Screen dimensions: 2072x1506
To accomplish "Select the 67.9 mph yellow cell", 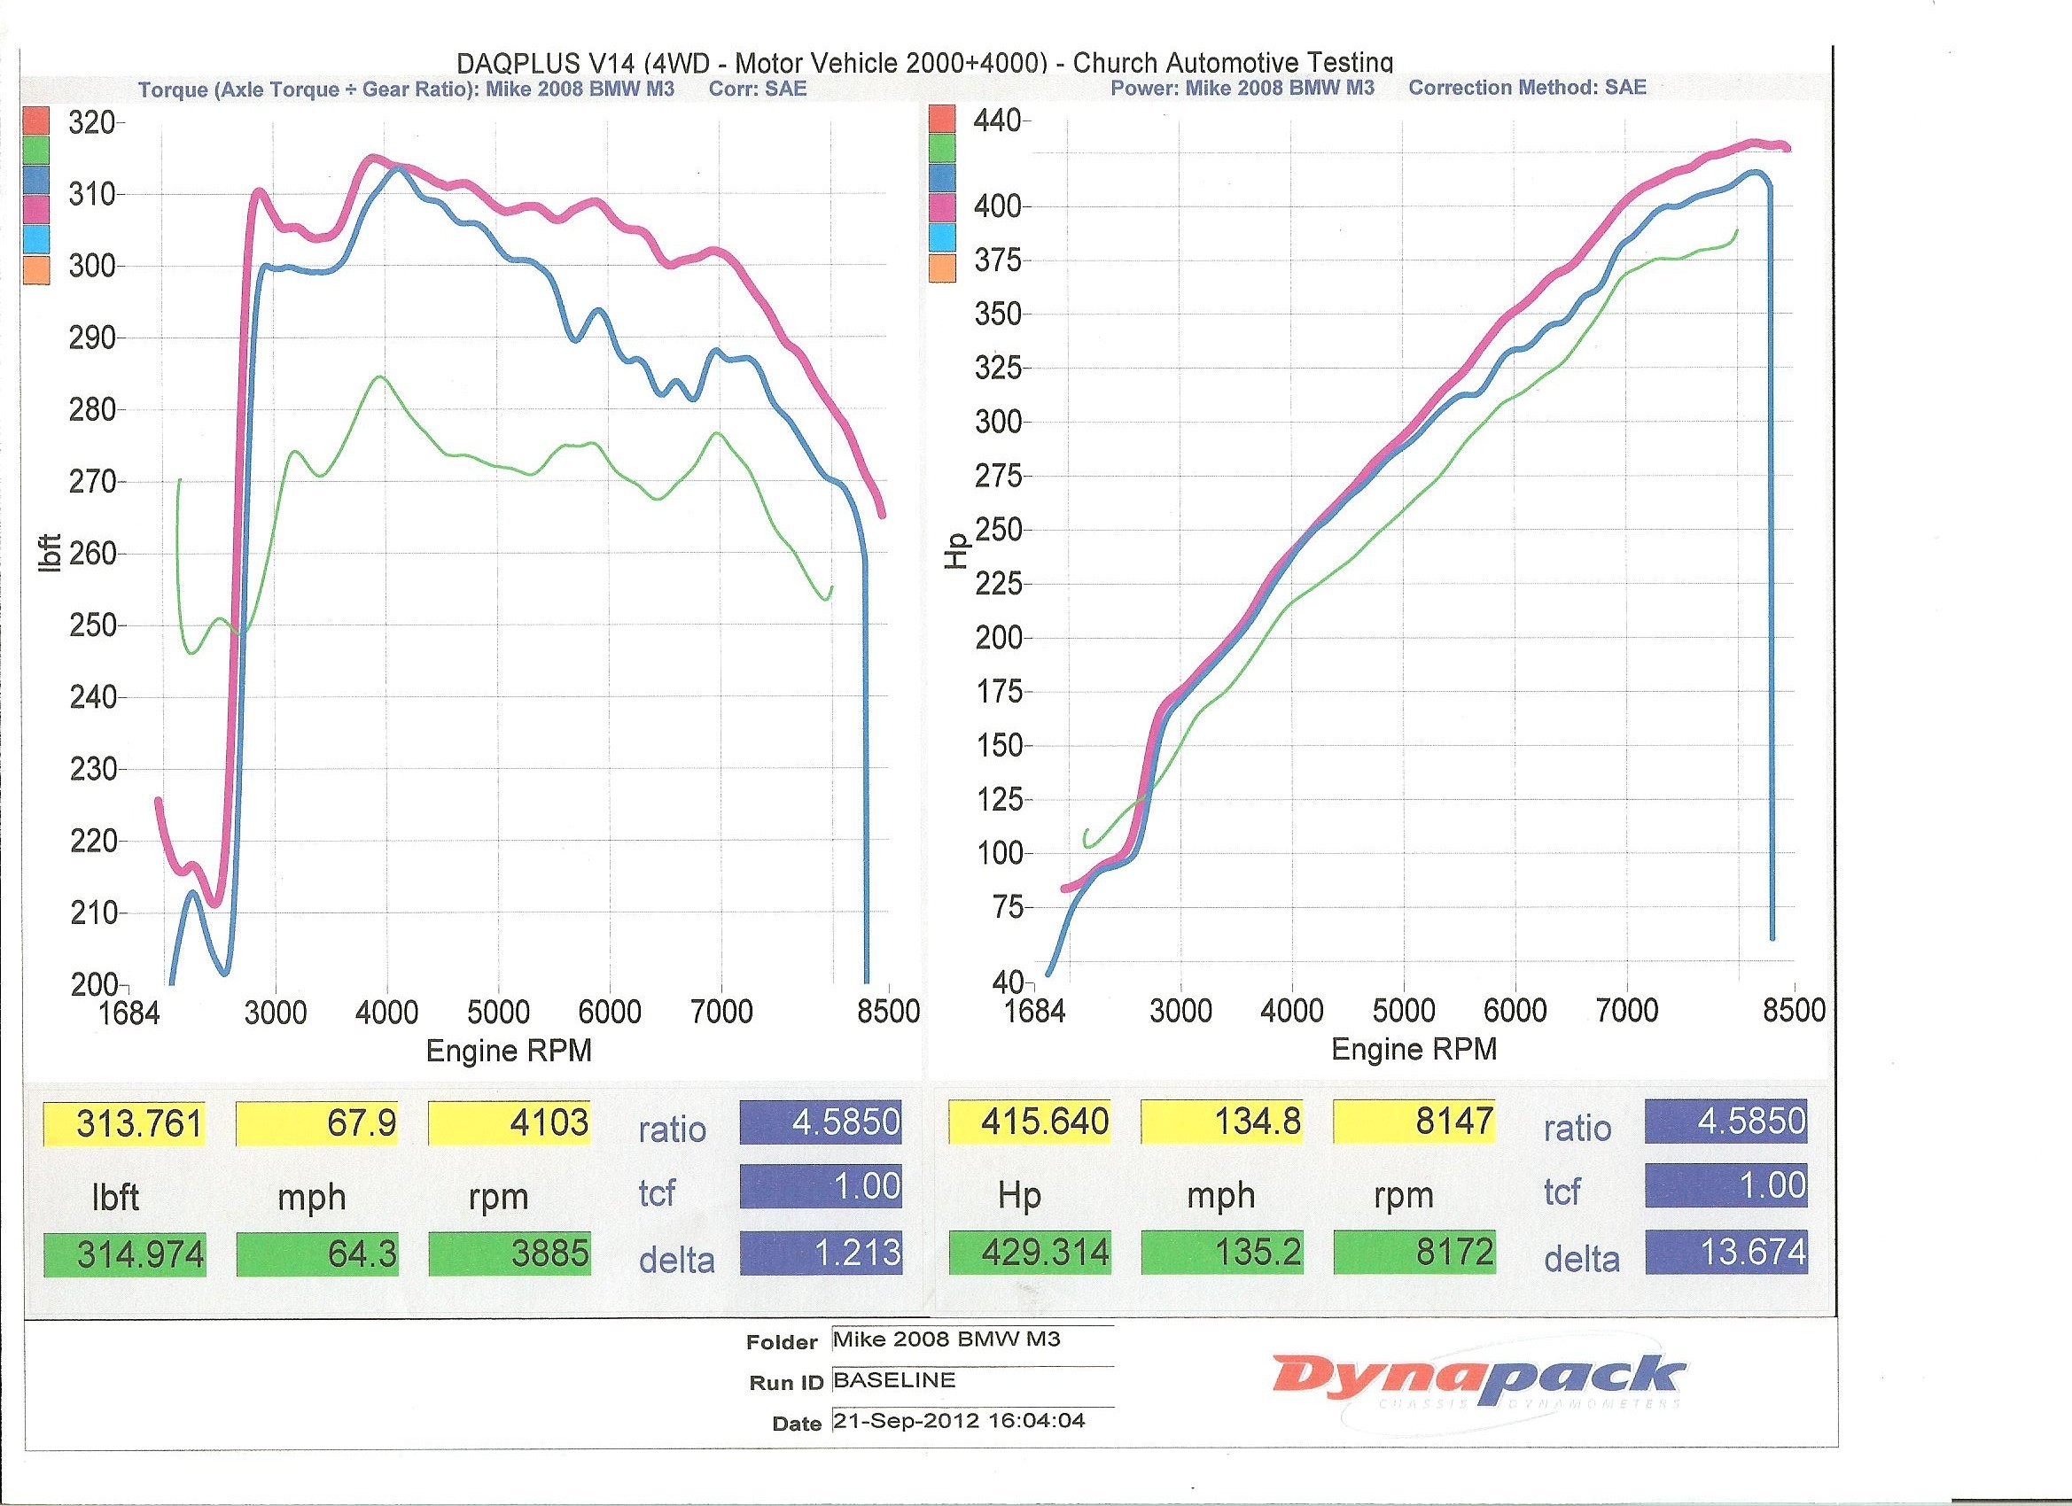I will tap(317, 1123).
